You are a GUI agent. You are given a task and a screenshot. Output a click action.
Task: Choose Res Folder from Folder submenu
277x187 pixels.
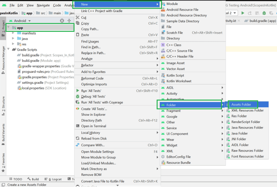click(247, 116)
